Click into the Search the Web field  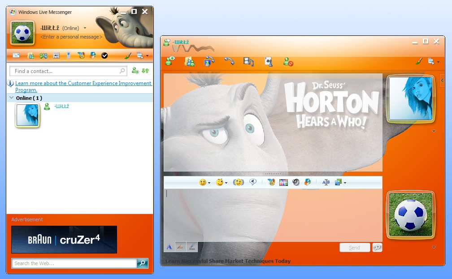[74, 263]
